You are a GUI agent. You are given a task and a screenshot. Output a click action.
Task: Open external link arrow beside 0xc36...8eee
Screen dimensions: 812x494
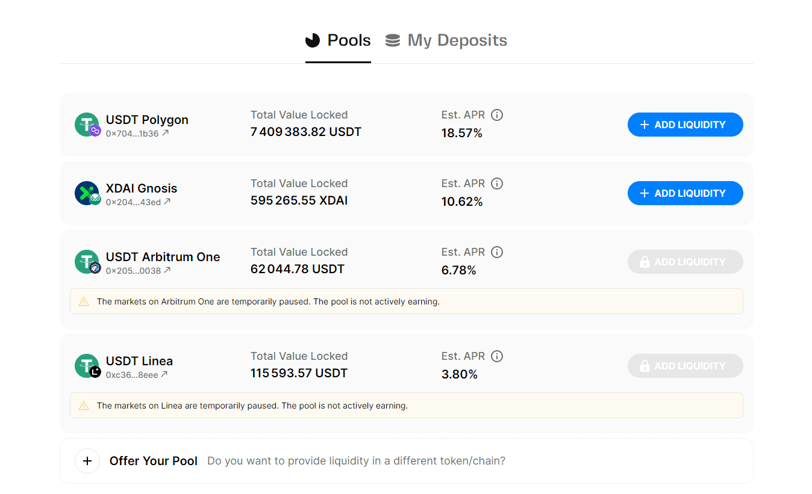pyautogui.click(x=164, y=374)
